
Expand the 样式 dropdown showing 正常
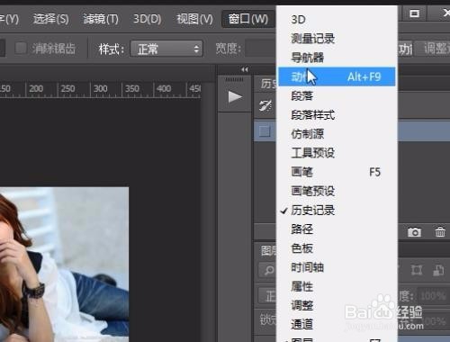[x=166, y=49]
